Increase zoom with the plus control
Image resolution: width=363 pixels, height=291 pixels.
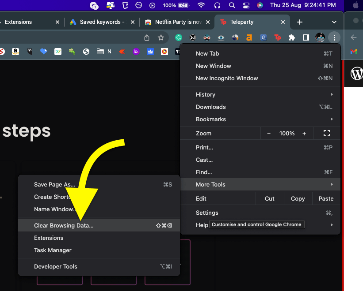[304, 133]
